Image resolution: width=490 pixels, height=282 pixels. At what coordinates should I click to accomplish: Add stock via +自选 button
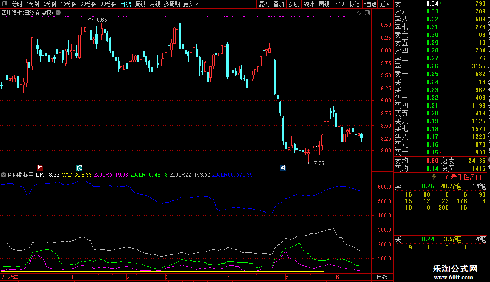point(370,4)
